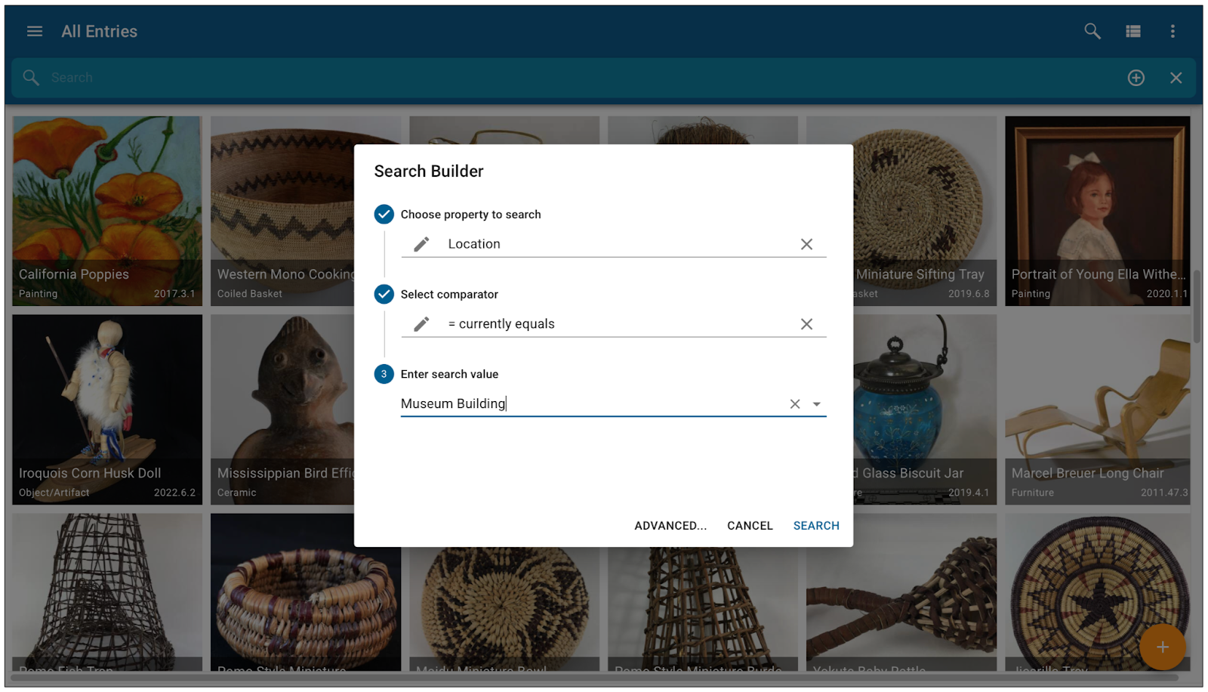Click the Location property field

[x=614, y=244]
